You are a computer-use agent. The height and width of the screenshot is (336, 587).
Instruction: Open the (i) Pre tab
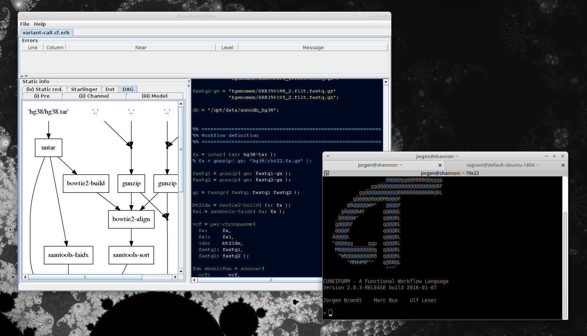(x=42, y=96)
